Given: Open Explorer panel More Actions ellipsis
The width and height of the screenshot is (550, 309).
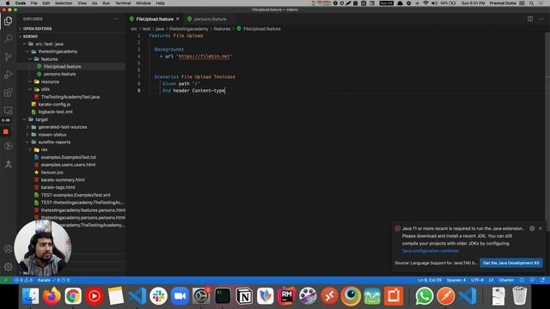Looking at the screenshot, I should (x=117, y=19).
